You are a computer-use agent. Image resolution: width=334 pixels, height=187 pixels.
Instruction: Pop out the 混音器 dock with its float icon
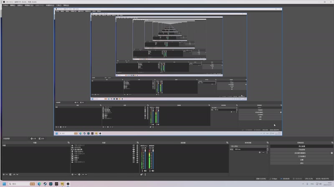point(227,143)
